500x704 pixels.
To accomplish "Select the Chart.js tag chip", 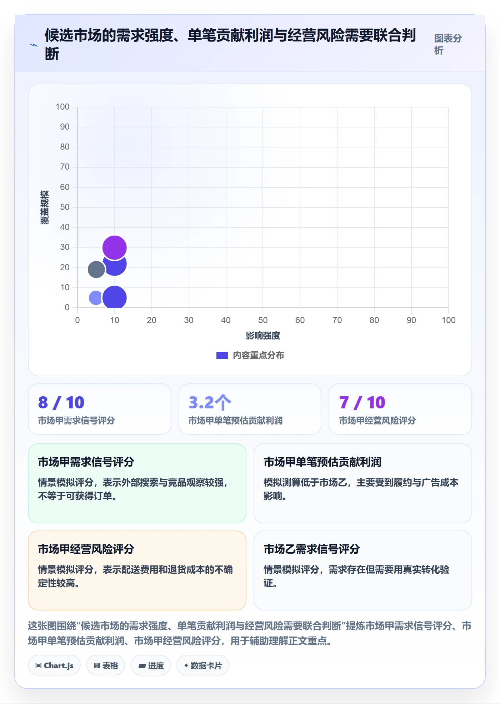I will tap(54, 665).
